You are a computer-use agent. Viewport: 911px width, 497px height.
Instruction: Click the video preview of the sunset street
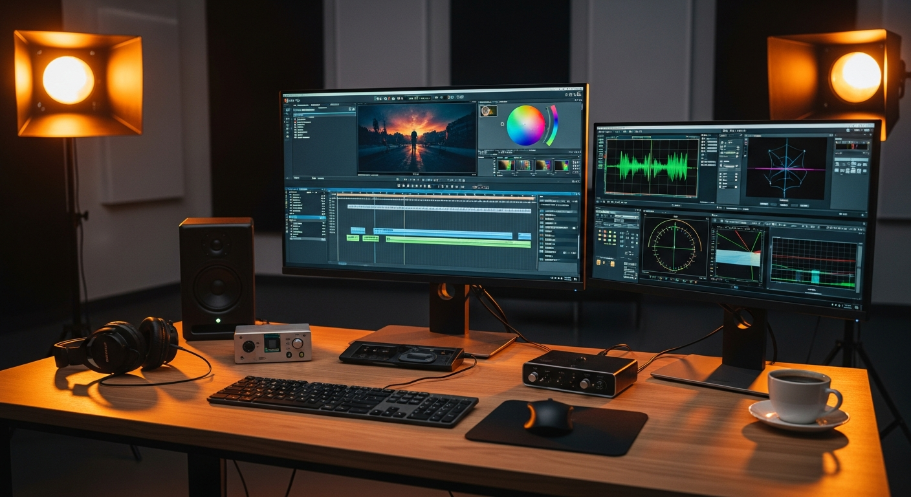(416, 137)
